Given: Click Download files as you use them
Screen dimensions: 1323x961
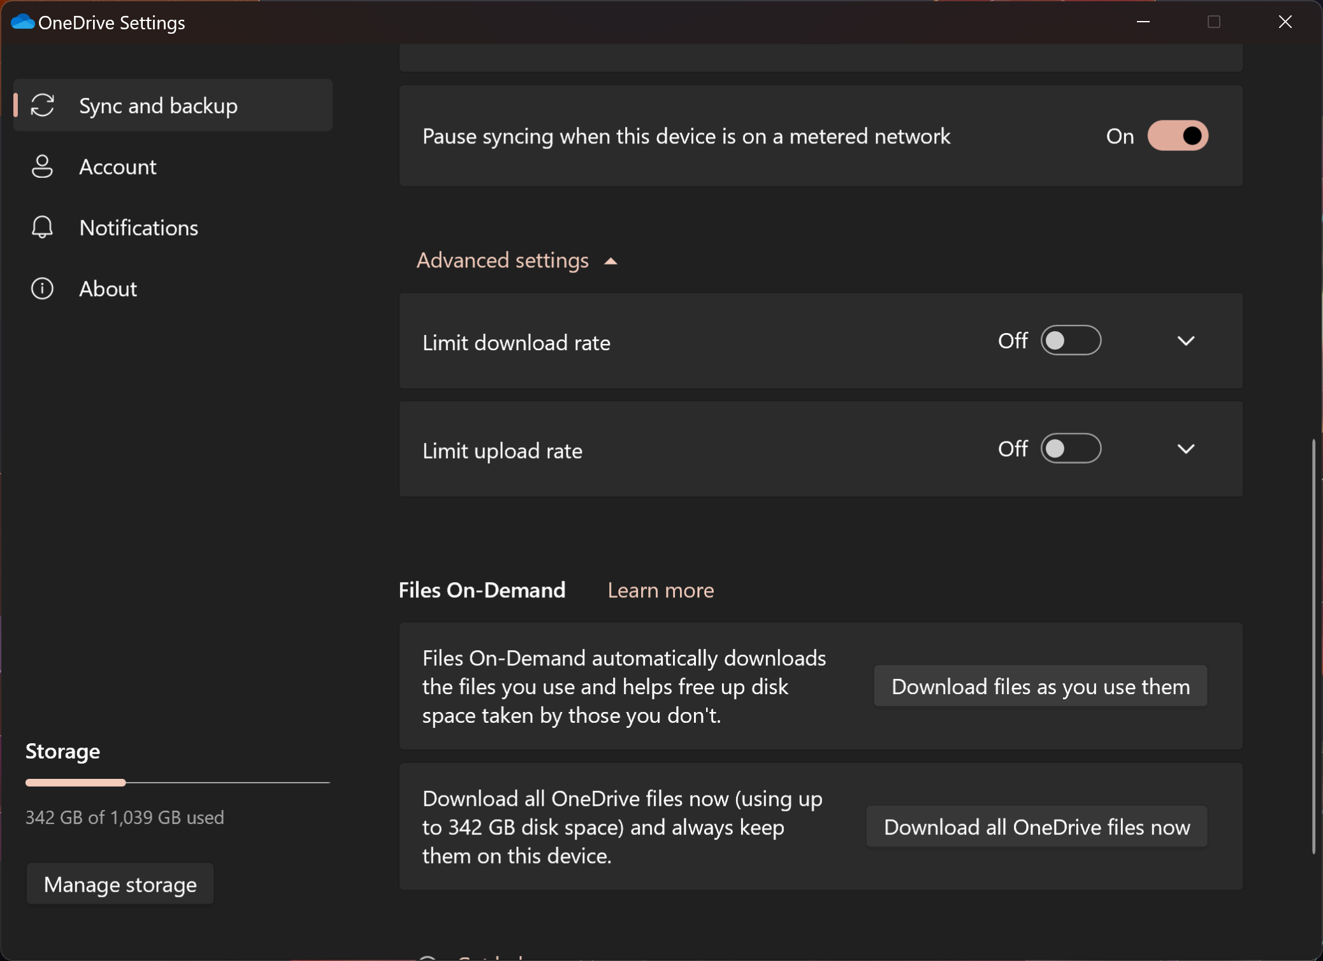Looking at the screenshot, I should point(1041,686).
